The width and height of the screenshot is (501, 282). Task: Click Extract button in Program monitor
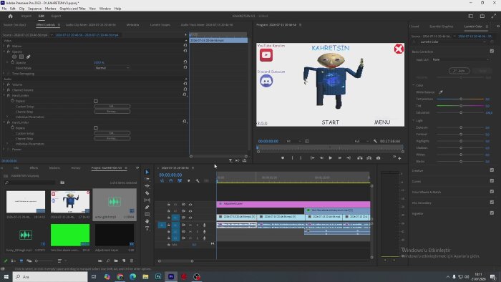tap(369, 157)
